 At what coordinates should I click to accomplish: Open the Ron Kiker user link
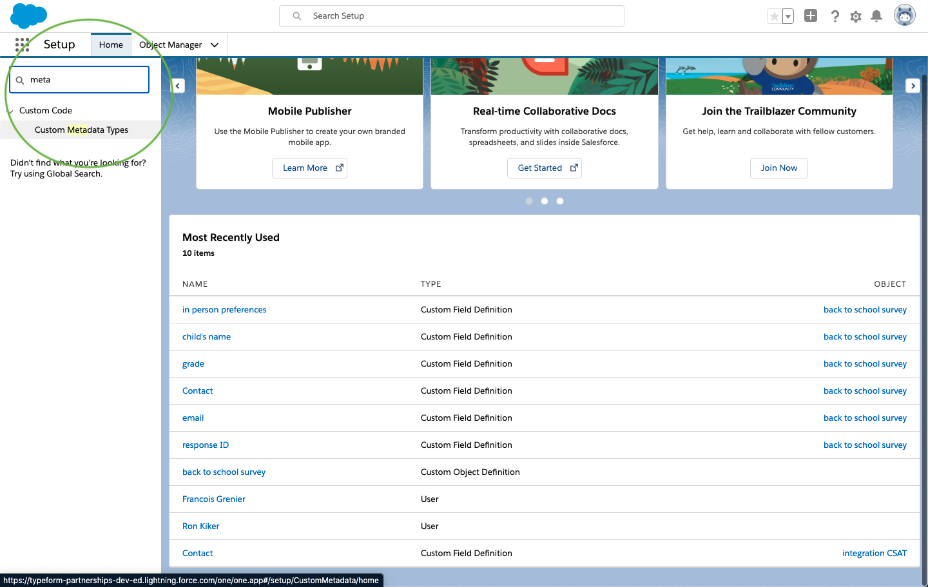(x=200, y=526)
